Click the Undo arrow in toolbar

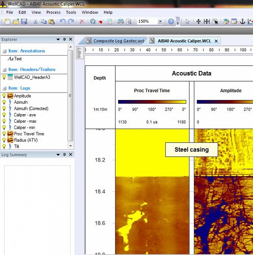coord(63,21)
